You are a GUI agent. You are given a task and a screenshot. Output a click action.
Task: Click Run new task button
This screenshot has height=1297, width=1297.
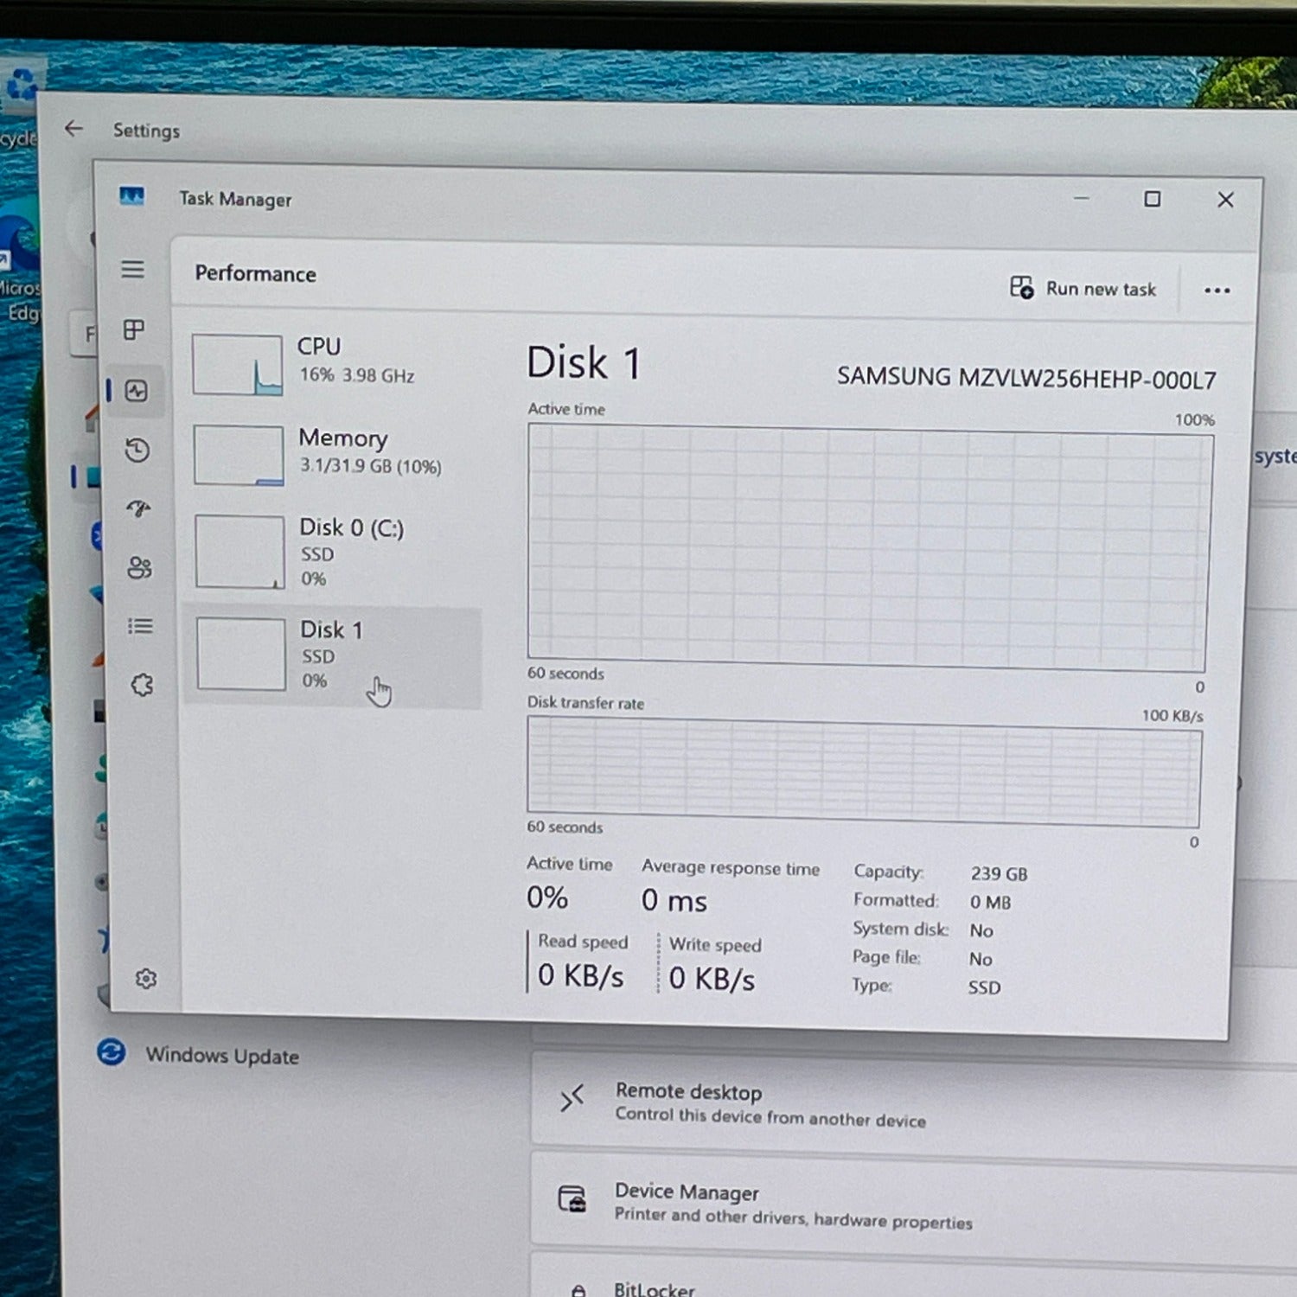click(1083, 289)
